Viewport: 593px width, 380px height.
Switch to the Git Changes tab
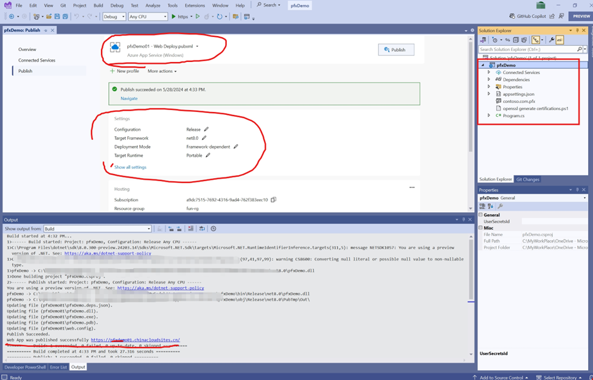pos(527,179)
